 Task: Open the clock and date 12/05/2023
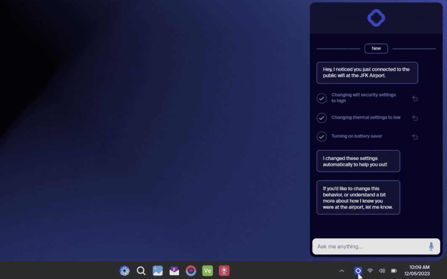pyautogui.click(x=417, y=271)
